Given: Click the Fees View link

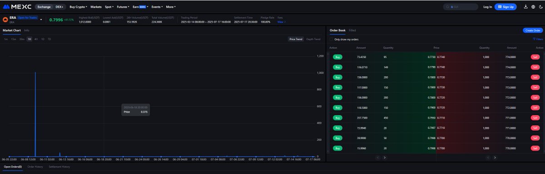Looking at the screenshot, I should click(x=281, y=22).
